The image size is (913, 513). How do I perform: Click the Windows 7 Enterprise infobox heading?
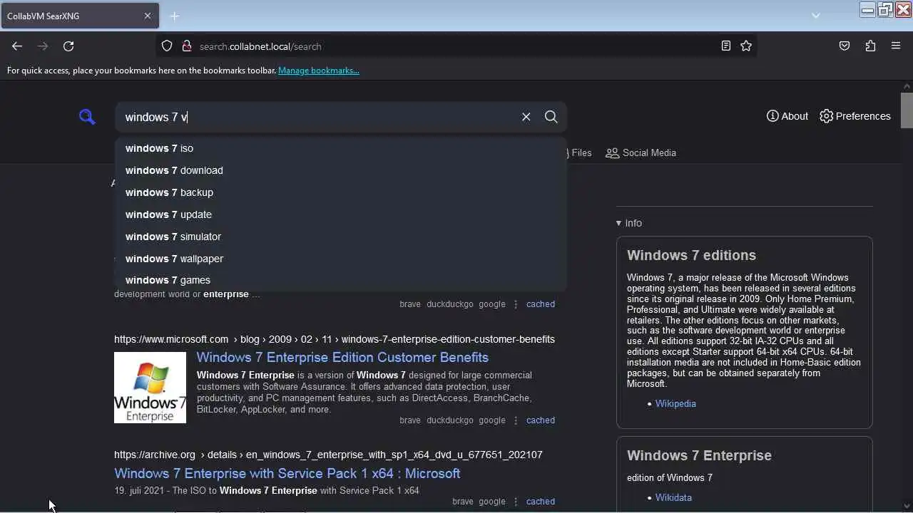pos(699,455)
